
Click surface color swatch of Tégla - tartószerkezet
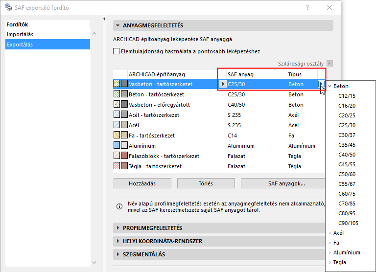click(x=124, y=166)
